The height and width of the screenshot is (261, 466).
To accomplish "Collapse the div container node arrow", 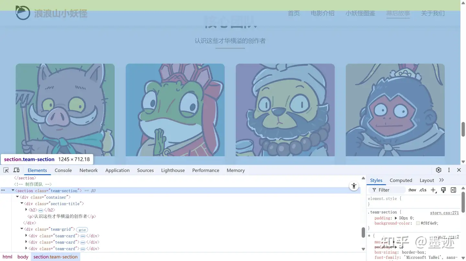I will 17,197.
